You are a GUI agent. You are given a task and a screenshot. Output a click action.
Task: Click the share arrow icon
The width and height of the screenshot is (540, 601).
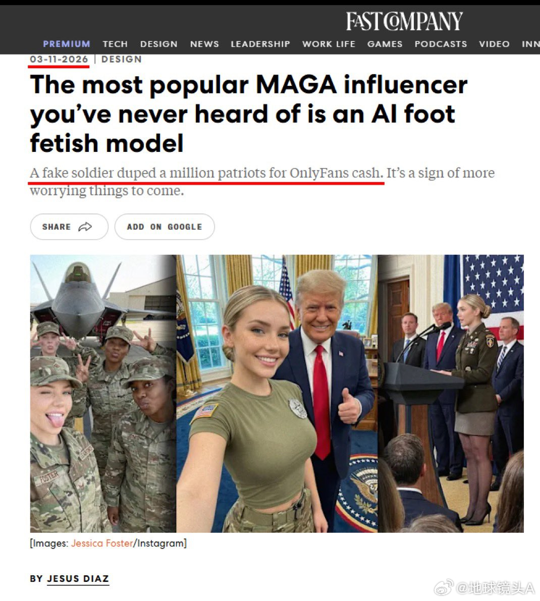[85, 227]
